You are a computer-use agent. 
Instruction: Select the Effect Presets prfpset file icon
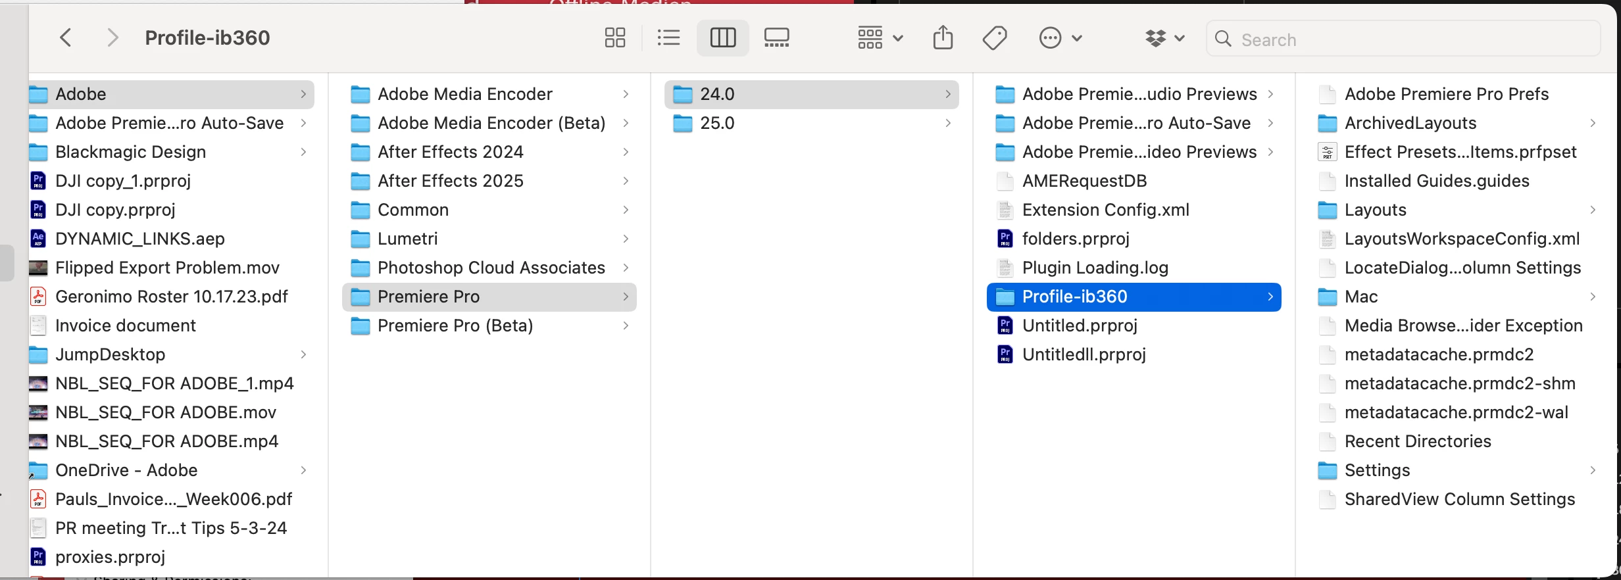[1327, 152]
